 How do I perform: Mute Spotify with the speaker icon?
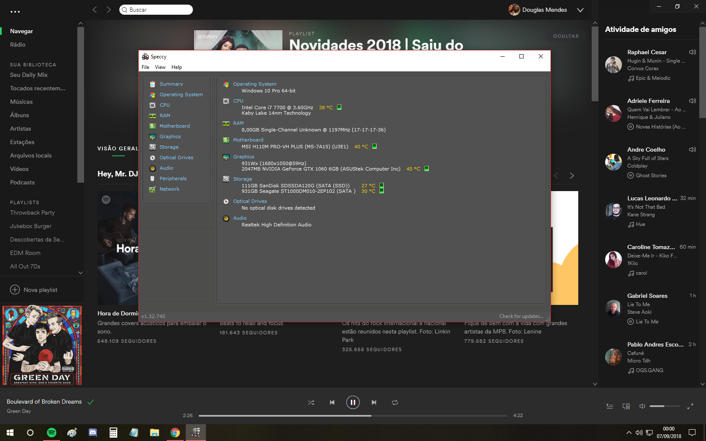tap(642, 406)
